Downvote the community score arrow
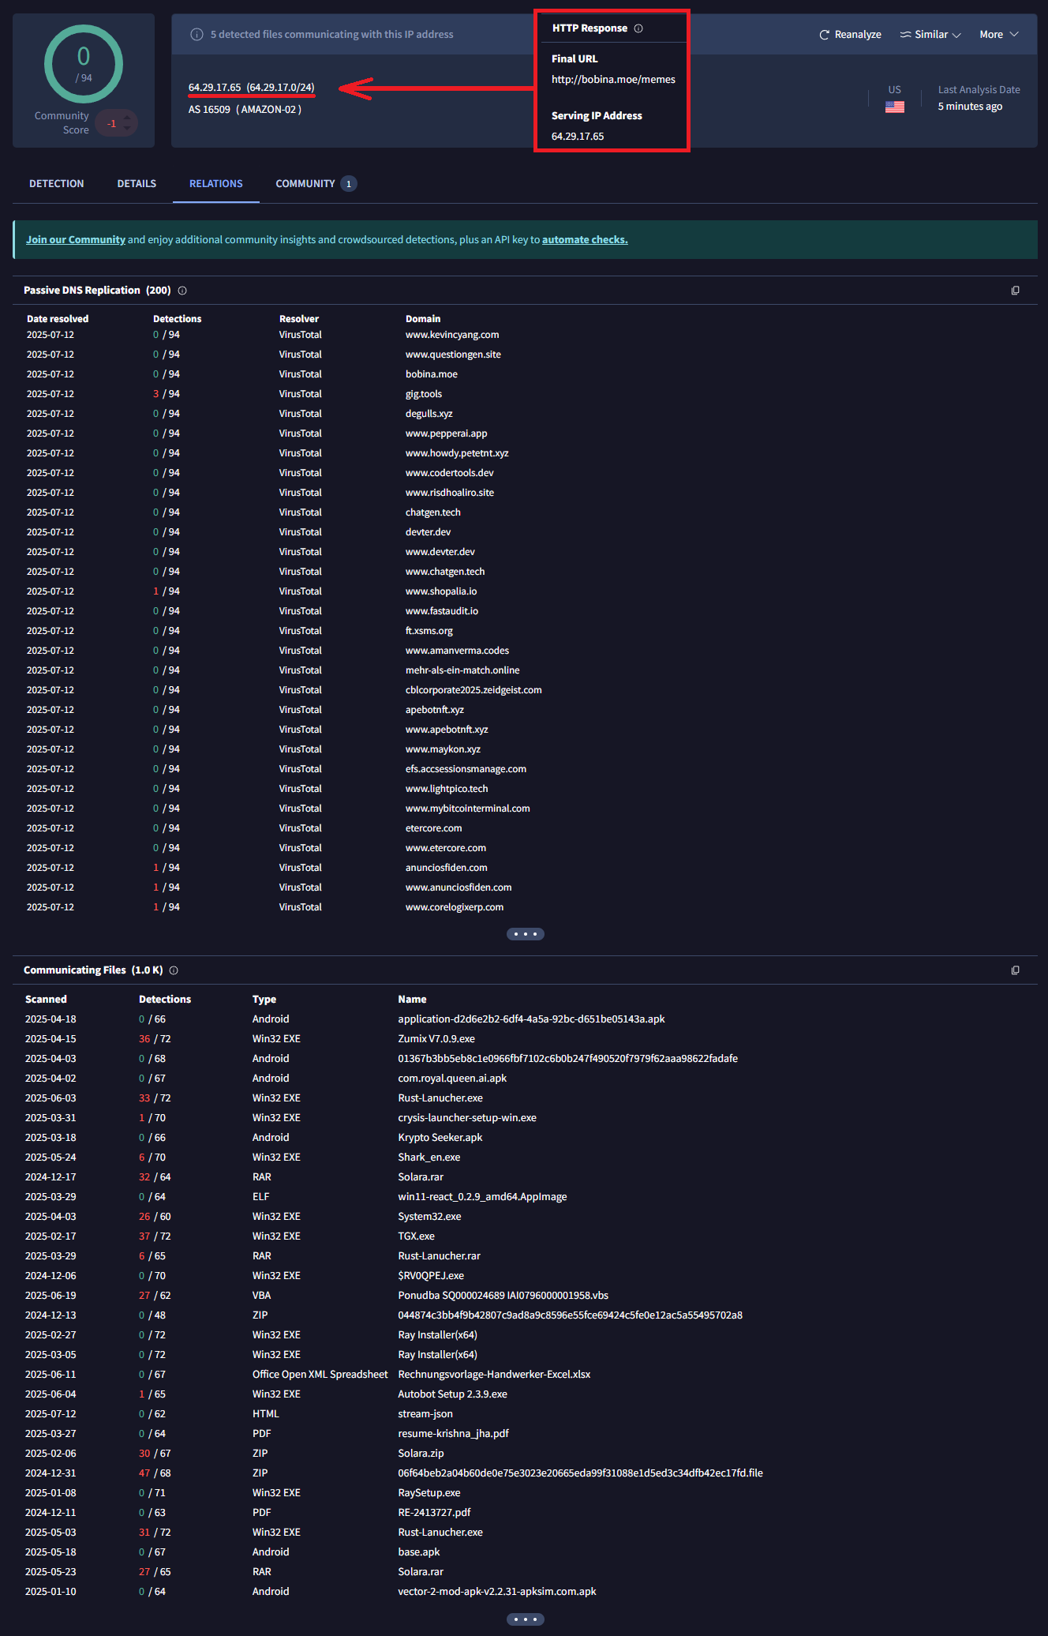 (128, 129)
